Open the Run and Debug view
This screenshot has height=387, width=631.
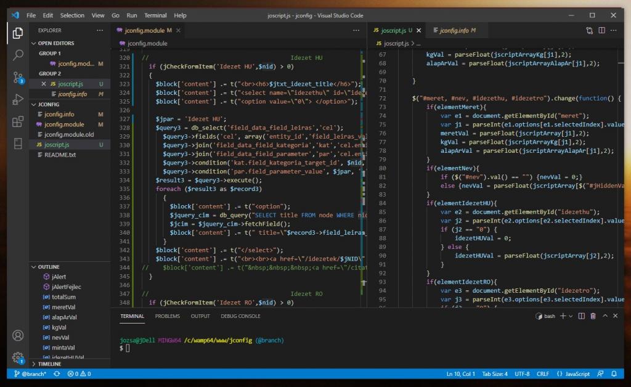pos(18,99)
